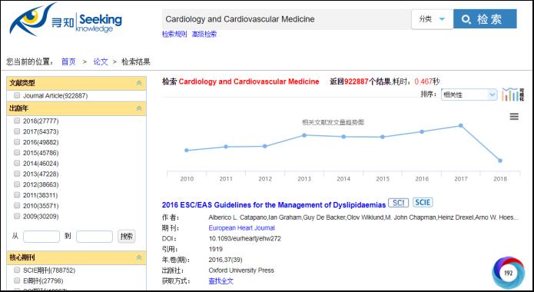Open the 高级检索 advanced search link

click(204, 34)
